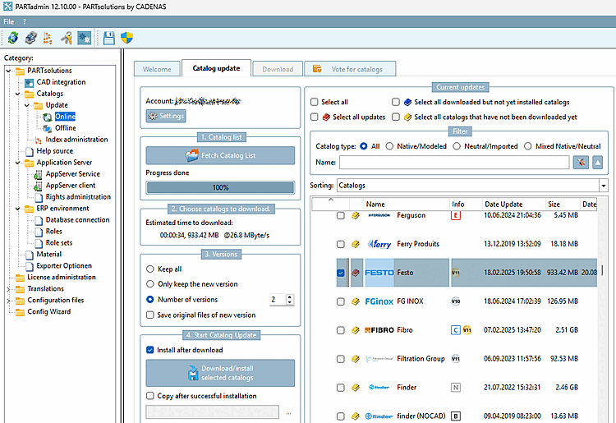Collapse the PARTsolutions tree node
This screenshot has width=616, height=423.
click(x=9, y=71)
